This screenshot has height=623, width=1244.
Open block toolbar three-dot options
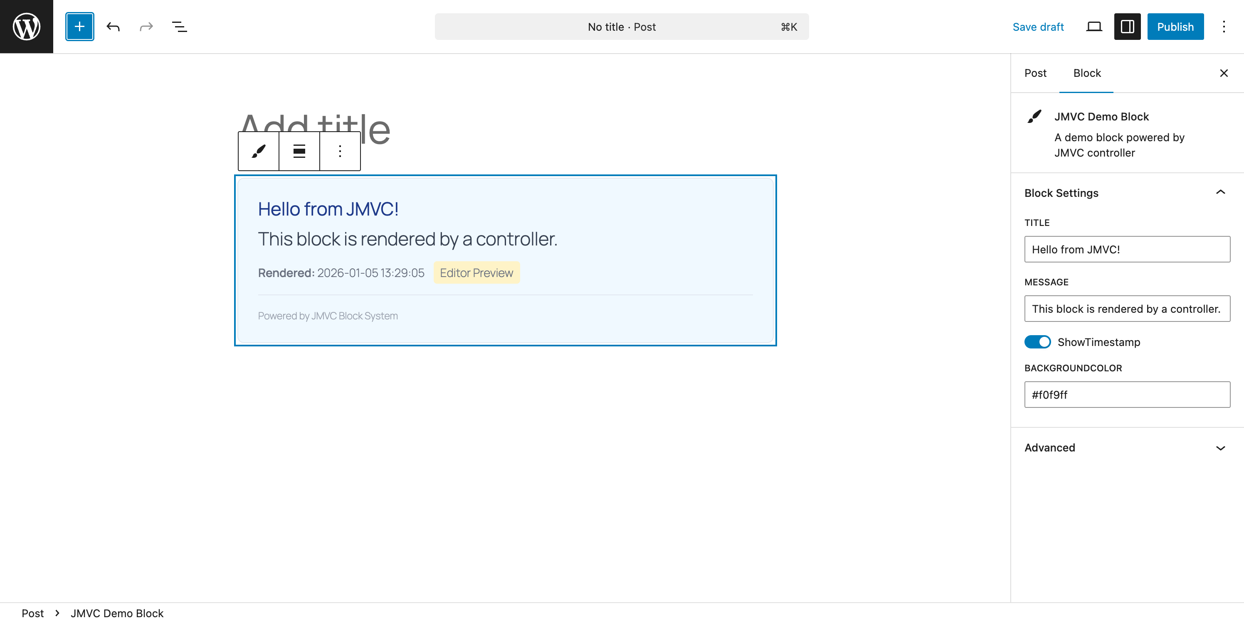pos(340,151)
